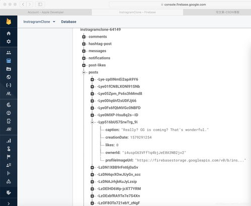The height and width of the screenshot is (206, 251).
Task: Expand the notifications node
Action: [84, 58]
